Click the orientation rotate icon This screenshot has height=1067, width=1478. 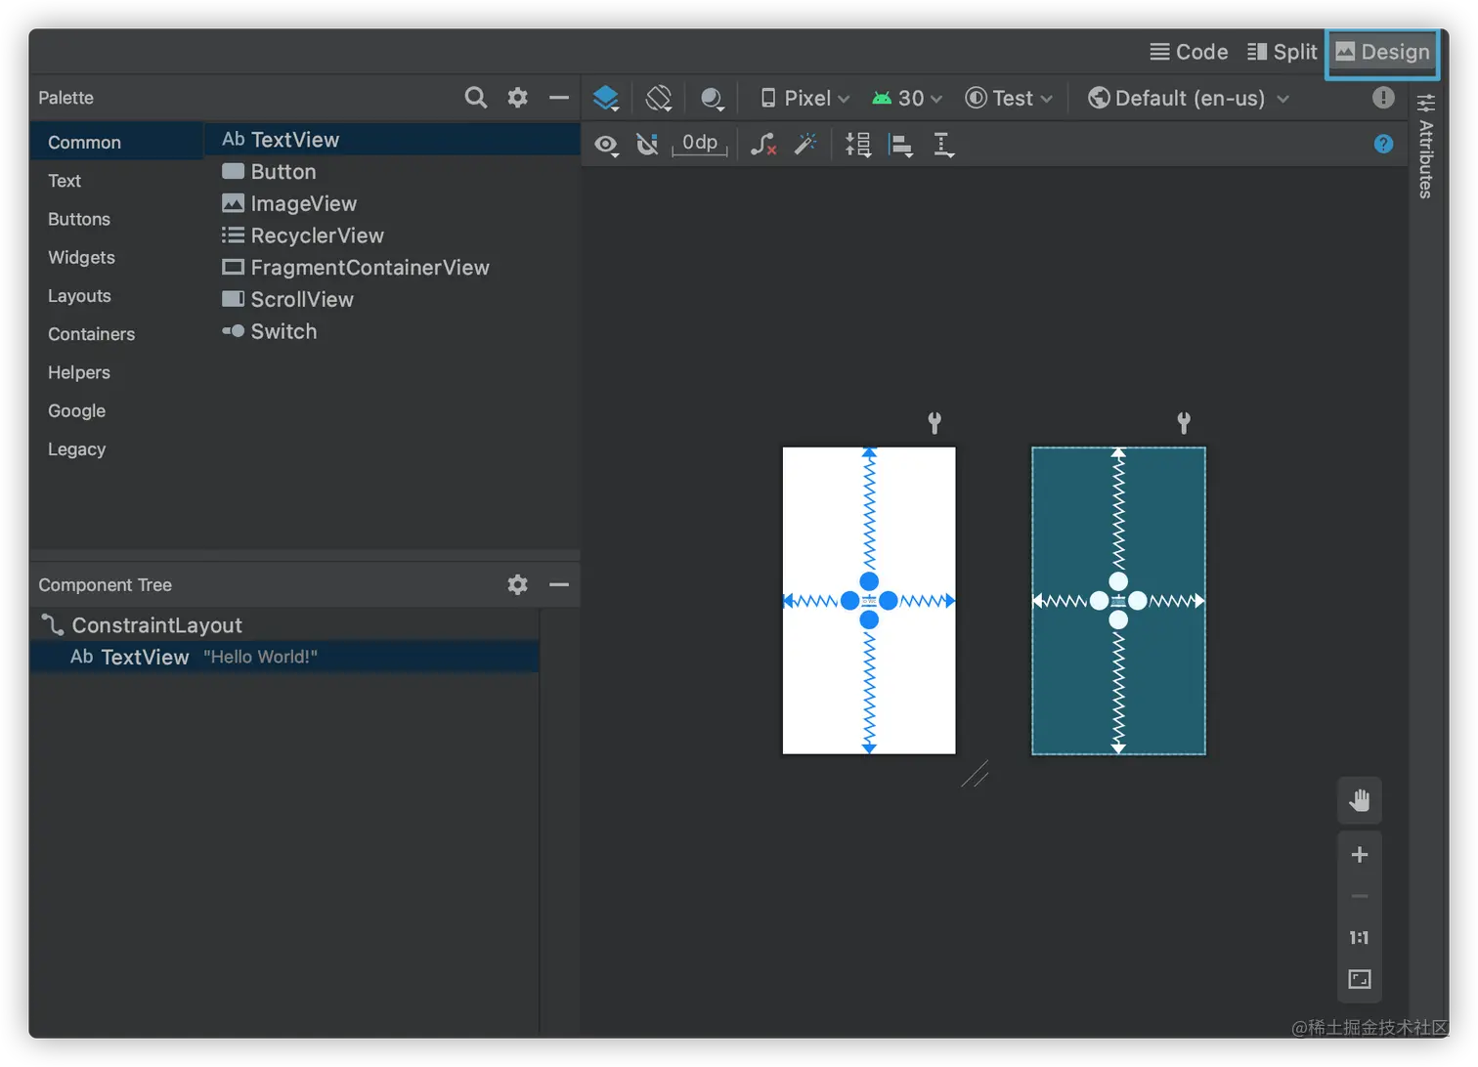(x=659, y=99)
